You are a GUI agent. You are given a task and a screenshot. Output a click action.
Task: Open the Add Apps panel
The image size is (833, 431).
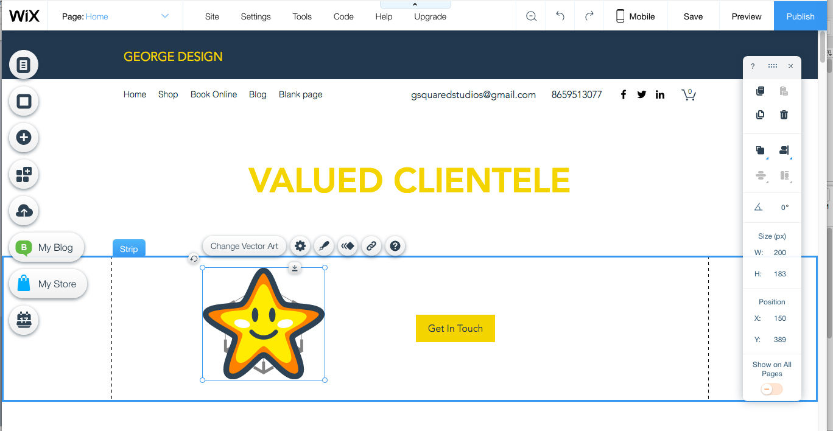point(23,175)
